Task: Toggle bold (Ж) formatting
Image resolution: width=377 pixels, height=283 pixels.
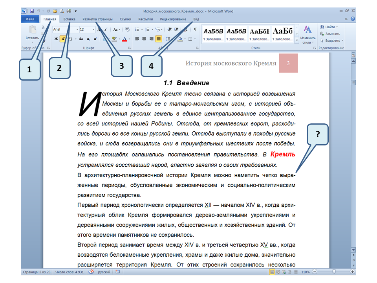Action: (x=56, y=39)
